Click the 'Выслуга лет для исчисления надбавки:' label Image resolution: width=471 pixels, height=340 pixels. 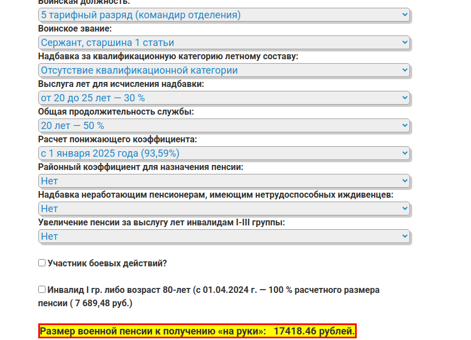click(x=121, y=84)
